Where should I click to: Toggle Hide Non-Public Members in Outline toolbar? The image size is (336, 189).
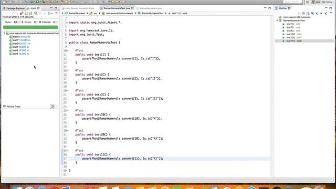tap(321, 13)
